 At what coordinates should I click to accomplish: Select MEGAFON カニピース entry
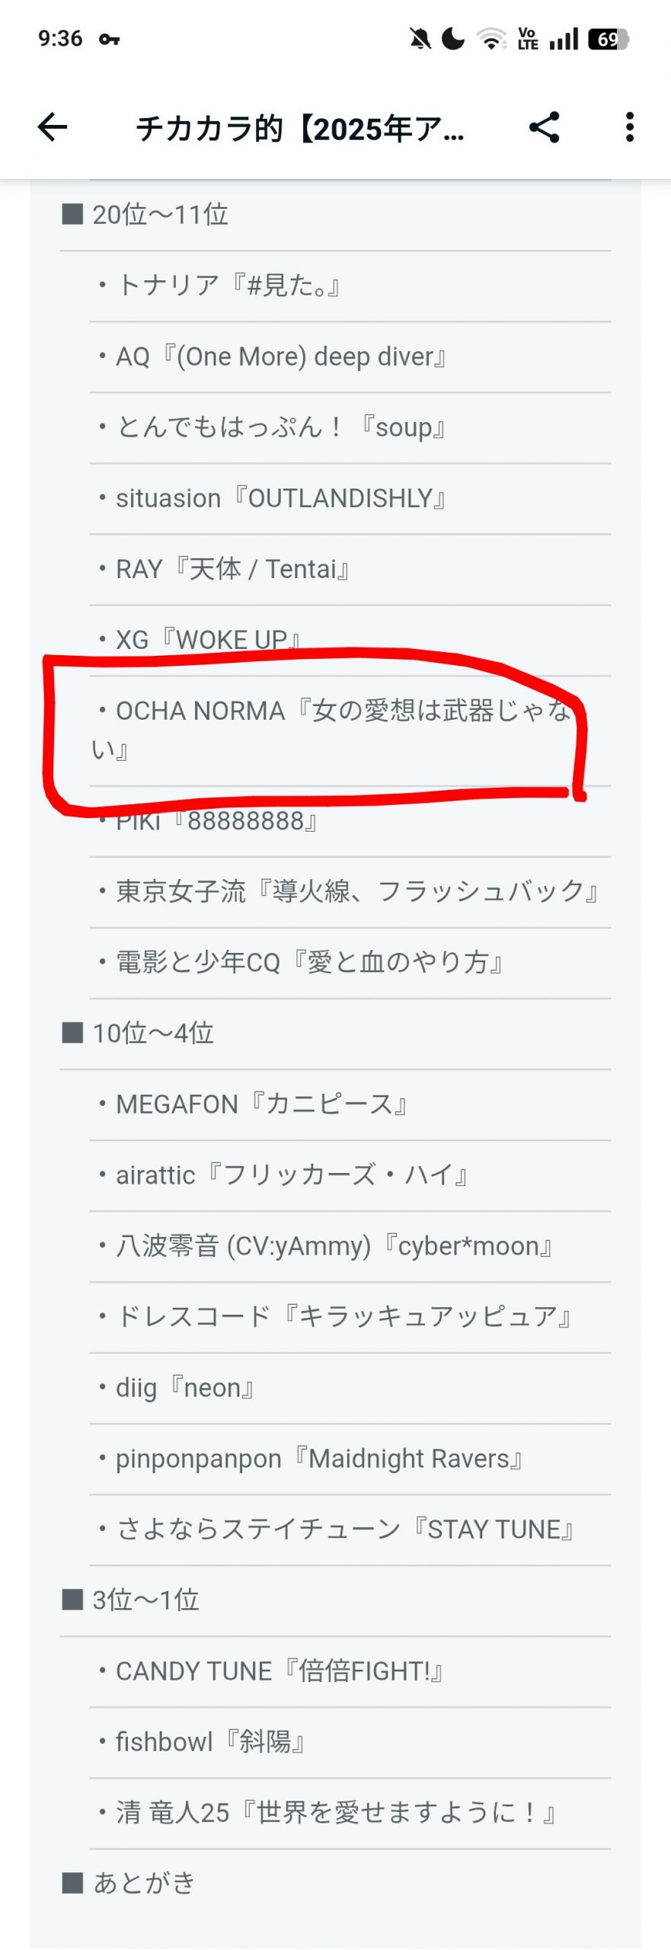tap(260, 1104)
